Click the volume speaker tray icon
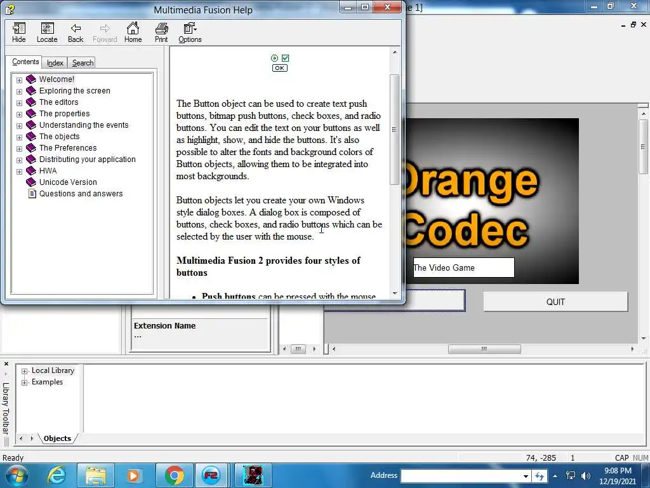Screen dimensions: 650x488 click(x=585, y=475)
